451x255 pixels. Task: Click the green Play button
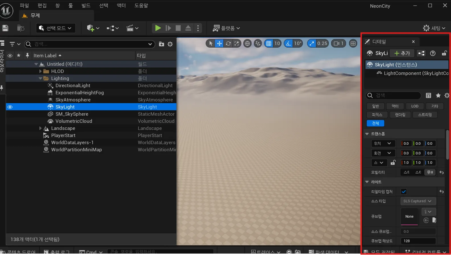[158, 28]
